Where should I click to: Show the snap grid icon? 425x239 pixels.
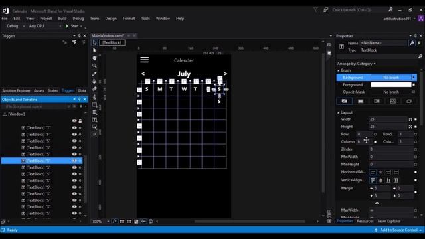pos(122,221)
